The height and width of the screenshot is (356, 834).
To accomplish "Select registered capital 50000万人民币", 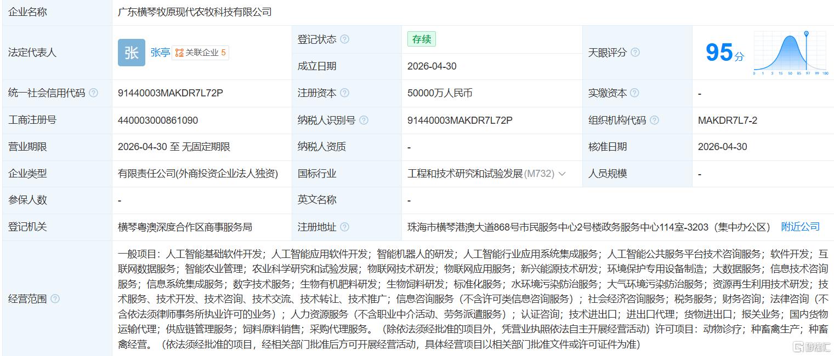I will coord(440,93).
